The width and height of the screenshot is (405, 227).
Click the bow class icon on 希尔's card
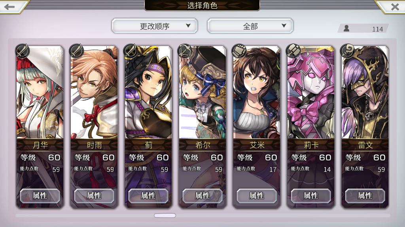coord(185,50)
